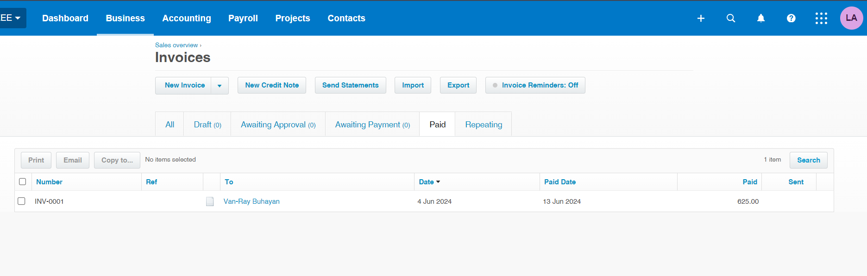Sort by the Paid Date column header
The image size is (867, 276).
click(x=560, y=182)
